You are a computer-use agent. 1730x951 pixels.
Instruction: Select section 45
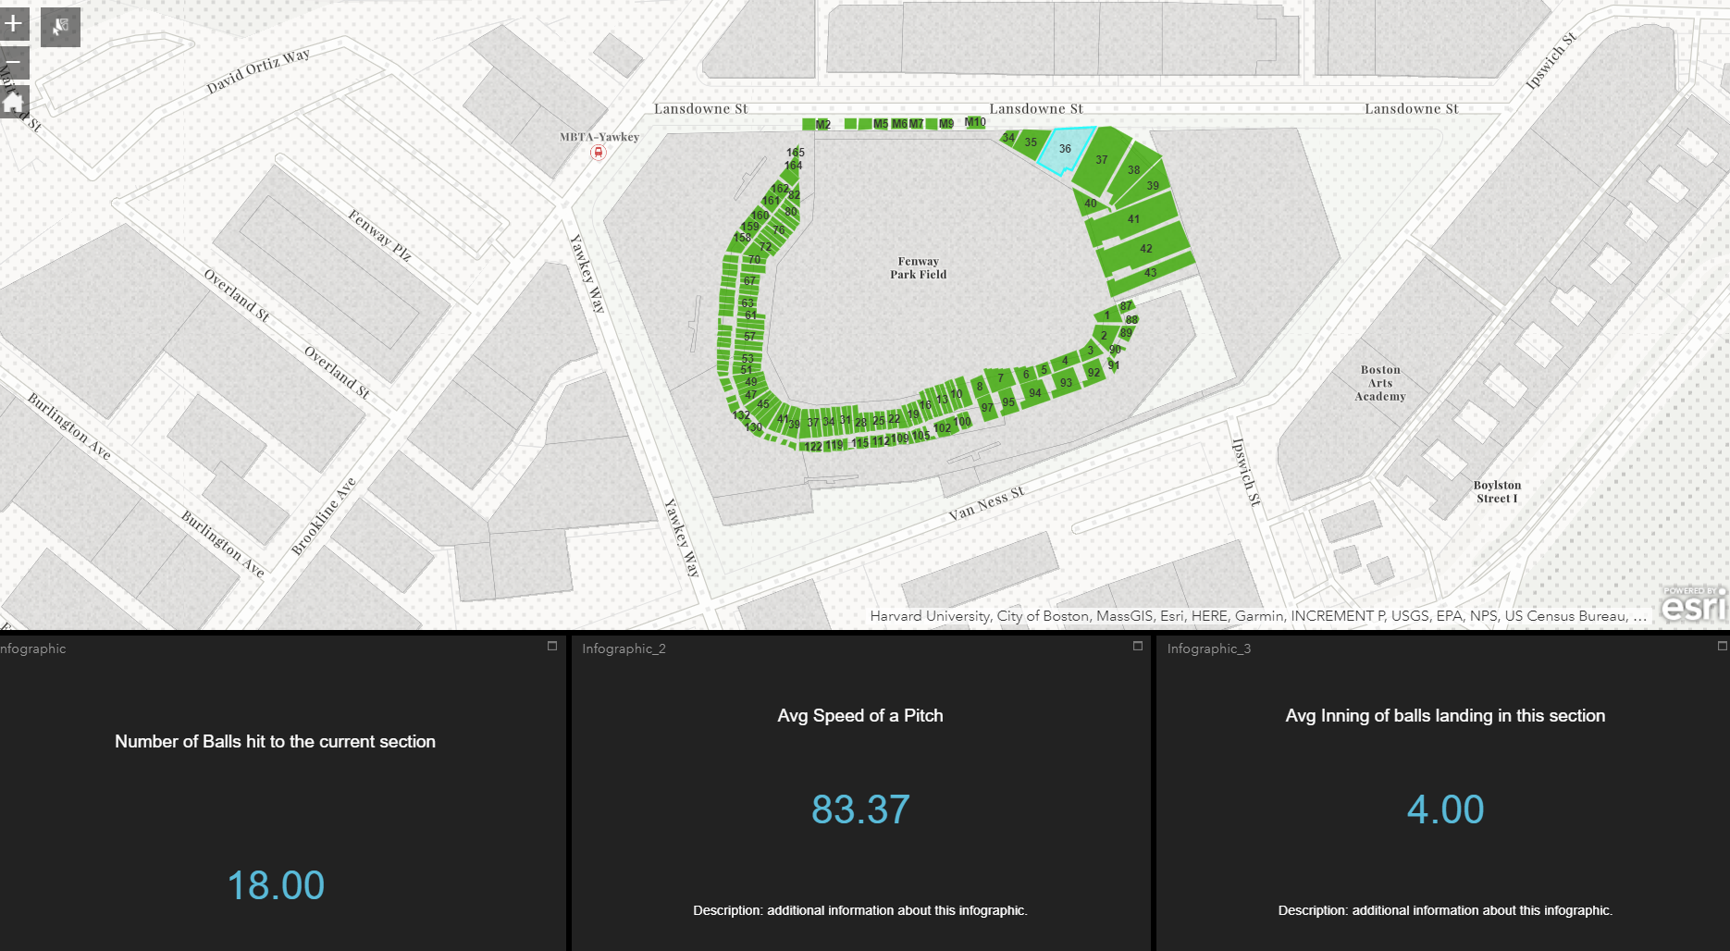763,404
